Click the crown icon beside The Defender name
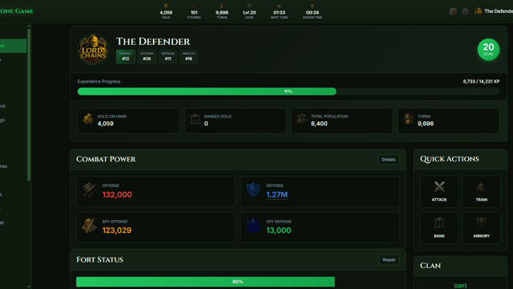The width and height of the screenshot is (513, 289). coord(478,10)
